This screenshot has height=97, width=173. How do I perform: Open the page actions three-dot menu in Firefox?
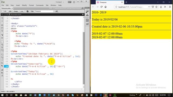tap(149, 7)
